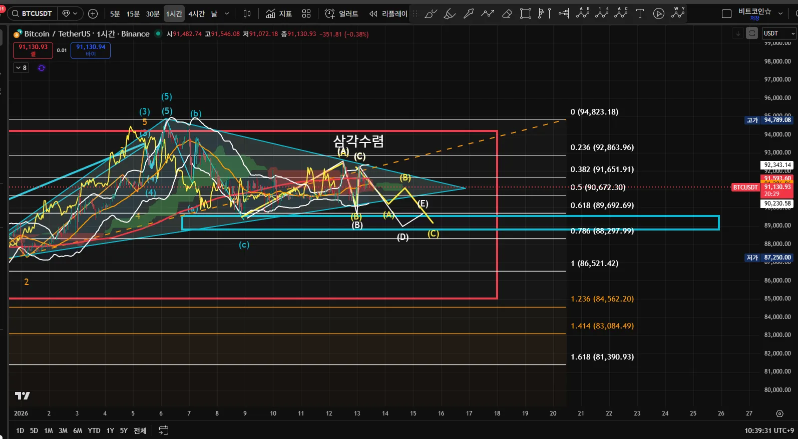798x439 pixels.
Task: Click the blue 바이 buy price button
Action: (x=91, y=50)
